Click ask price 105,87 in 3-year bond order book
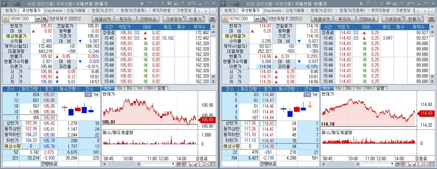This screenshot has width=437, height=169. 49,95
